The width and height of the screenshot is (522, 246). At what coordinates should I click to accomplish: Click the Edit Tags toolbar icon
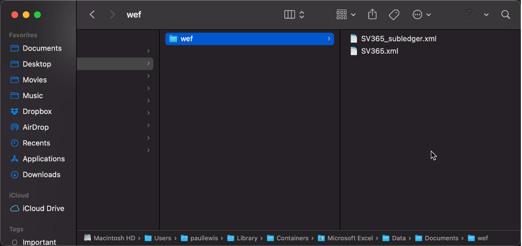pyautogui.click(x=394, y=15)
